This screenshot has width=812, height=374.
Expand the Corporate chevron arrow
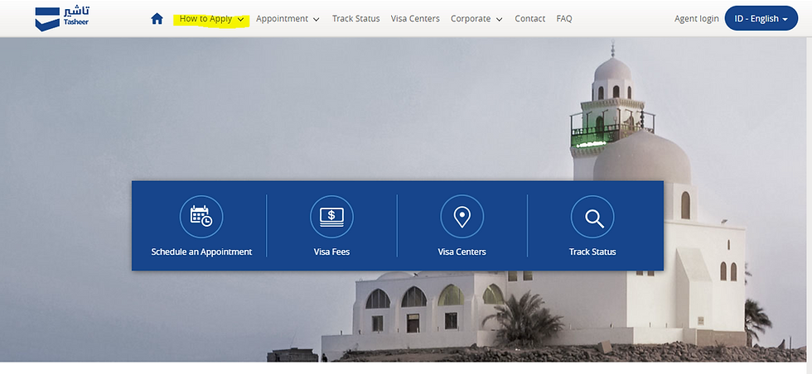tap(499, 19)
